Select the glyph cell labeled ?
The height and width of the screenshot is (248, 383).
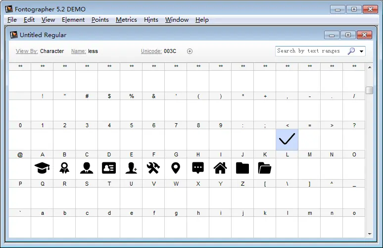(x=354, y=140)
